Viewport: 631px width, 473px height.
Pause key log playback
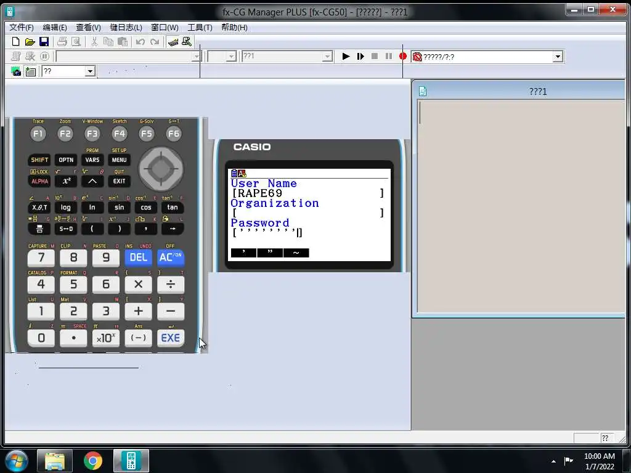(388, 56)
